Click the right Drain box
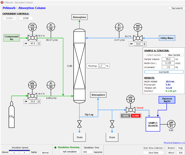Image resolution: width=185 pixels, height=155 pixels. point(112,137)
